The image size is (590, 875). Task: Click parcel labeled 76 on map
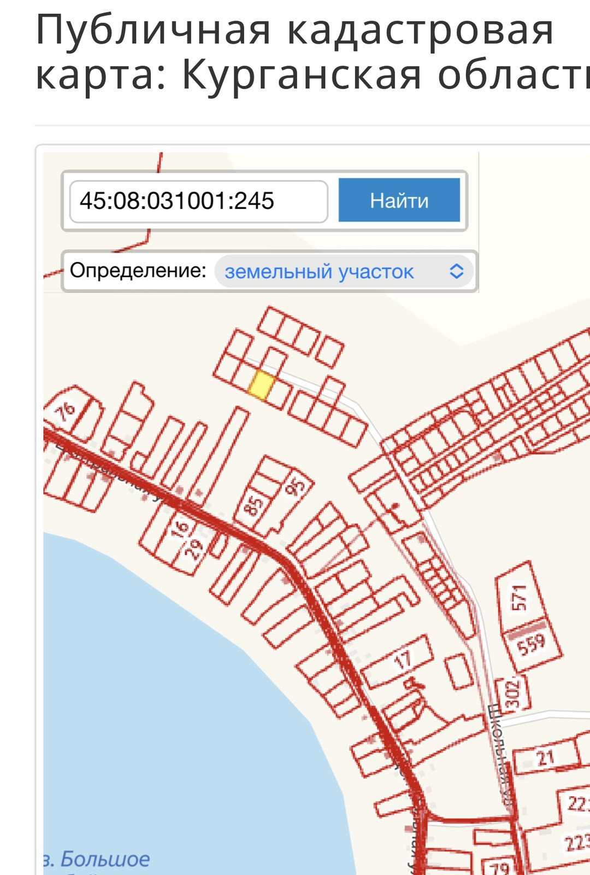tap(65, 411)
